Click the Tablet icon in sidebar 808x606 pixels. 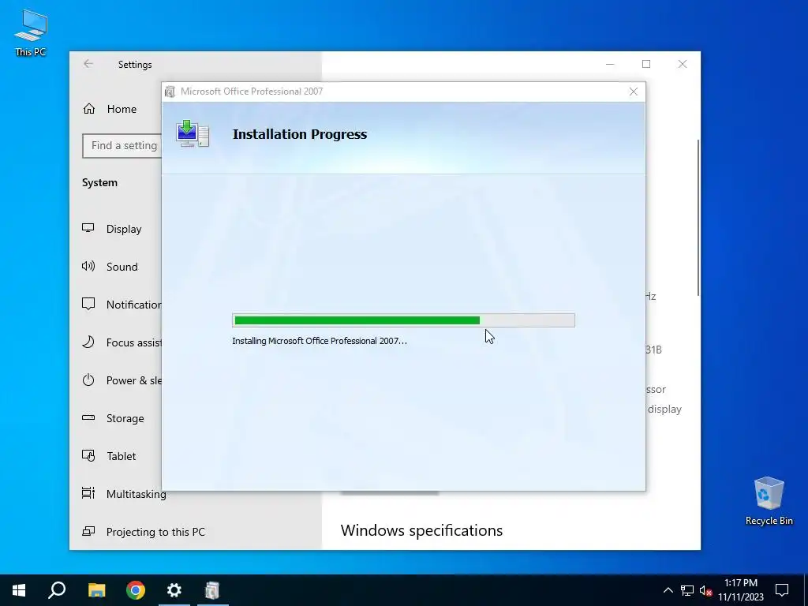point(88,455)
